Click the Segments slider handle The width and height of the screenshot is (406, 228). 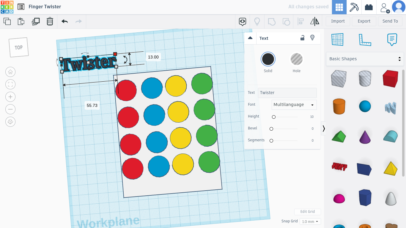pyautogui.click(x=271, y=141)
